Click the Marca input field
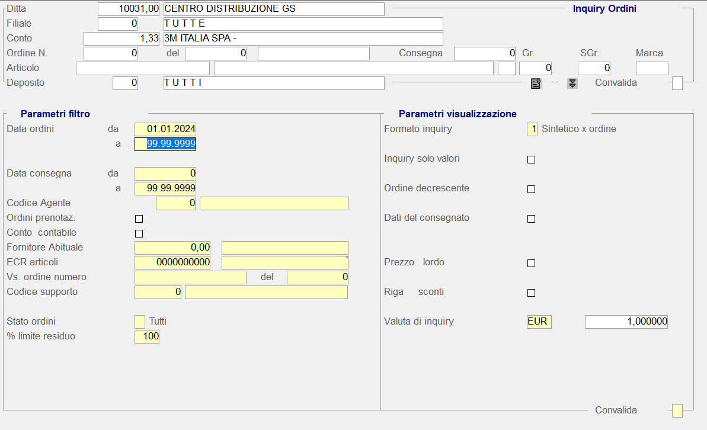 [x=652, y=68]
